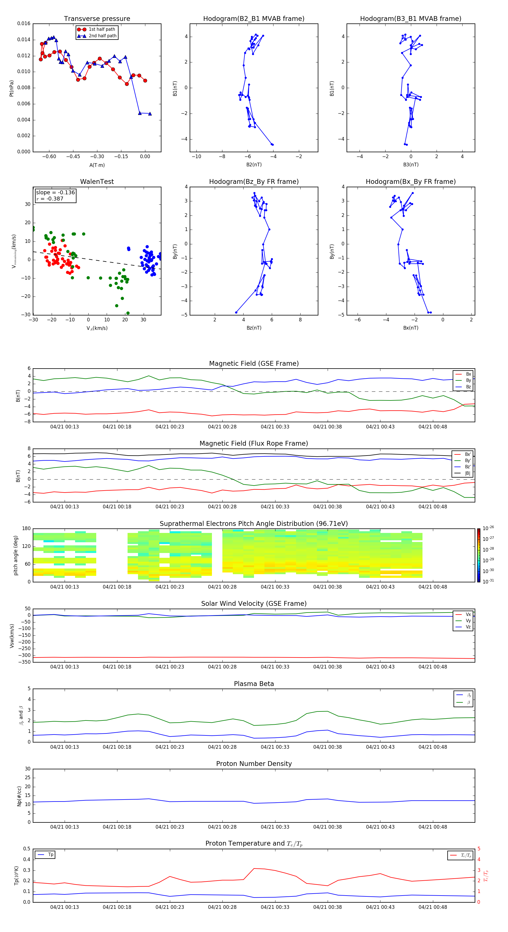Click the Bz legend entry in GSE plot

coord(463,387)
